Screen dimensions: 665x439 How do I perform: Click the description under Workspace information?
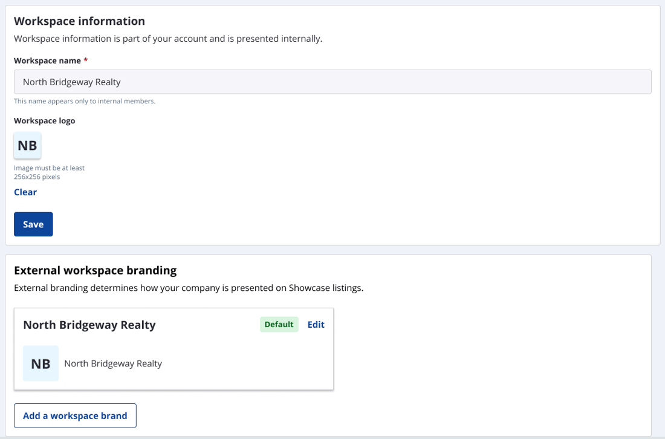(168, 39)
